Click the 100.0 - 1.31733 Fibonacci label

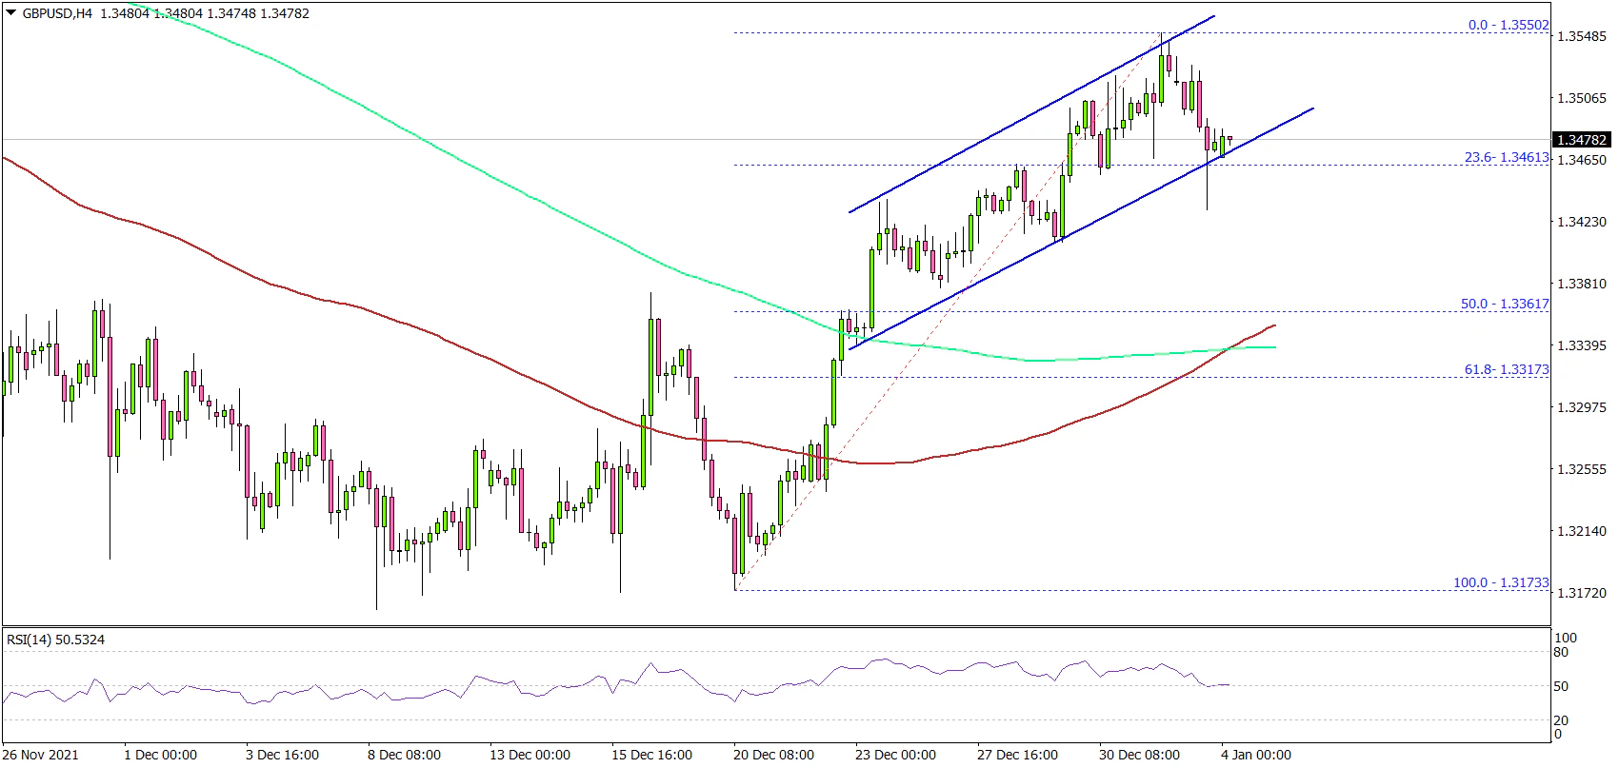coord(1501,582)
